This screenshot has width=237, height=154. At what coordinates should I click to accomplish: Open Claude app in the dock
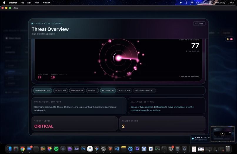pos(110,149)
